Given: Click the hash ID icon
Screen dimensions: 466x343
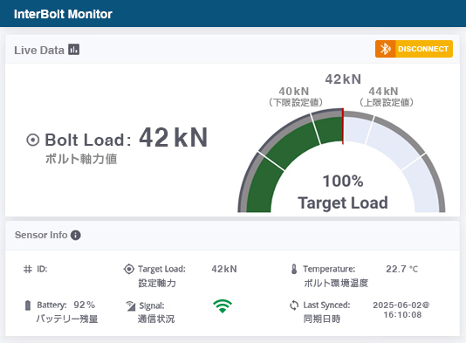Looking at the screenshot, I should (x=28, y=270).
